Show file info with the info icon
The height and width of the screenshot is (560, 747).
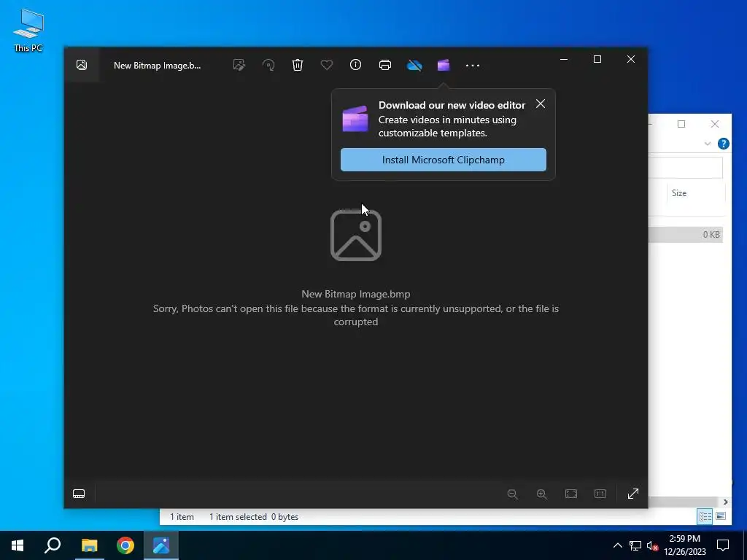(x=355, y=65)
